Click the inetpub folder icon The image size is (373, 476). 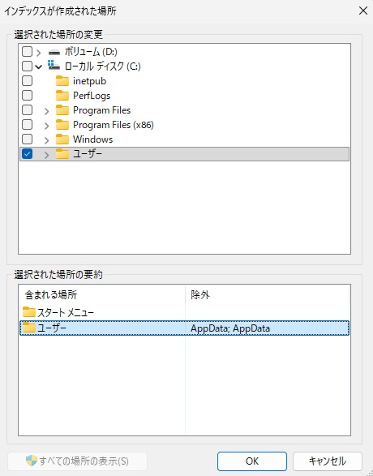[x=62, y=81]
